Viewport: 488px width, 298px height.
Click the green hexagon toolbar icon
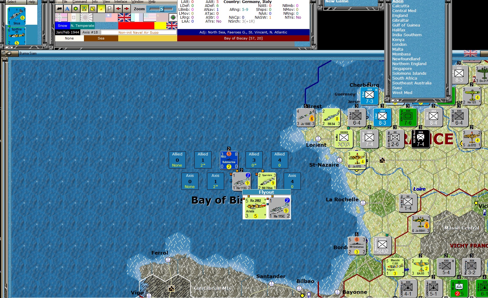pos(76,9)
